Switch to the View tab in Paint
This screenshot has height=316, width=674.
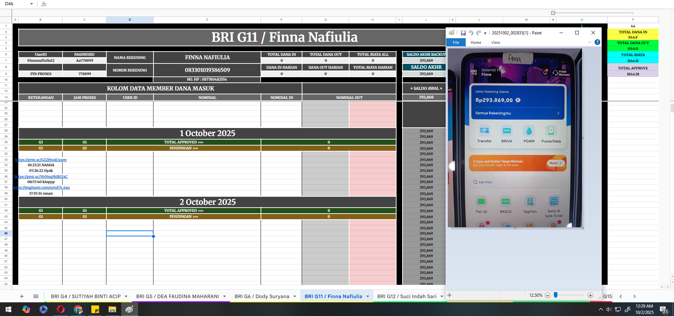click(x=496, y=42)
